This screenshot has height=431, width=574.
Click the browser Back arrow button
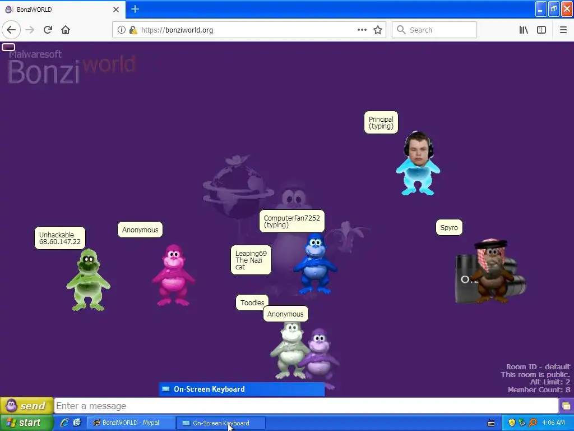pyautogui.click(x=11, y=30)
